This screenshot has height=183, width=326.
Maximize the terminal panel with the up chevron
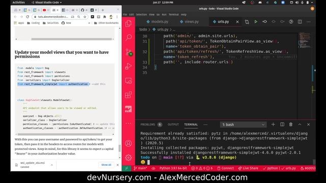click(x=300, y=124)
